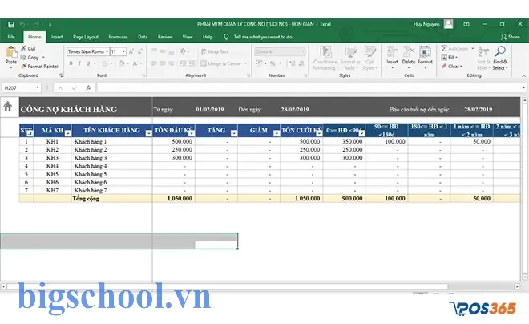Click the Copy button

click(x=30, y=58)
